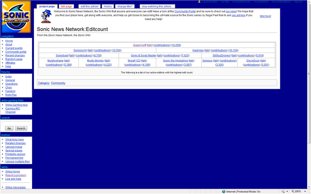Click the Search button in sidebar
The height and width of the screenshot is (194, 311).
click(21, 128)
